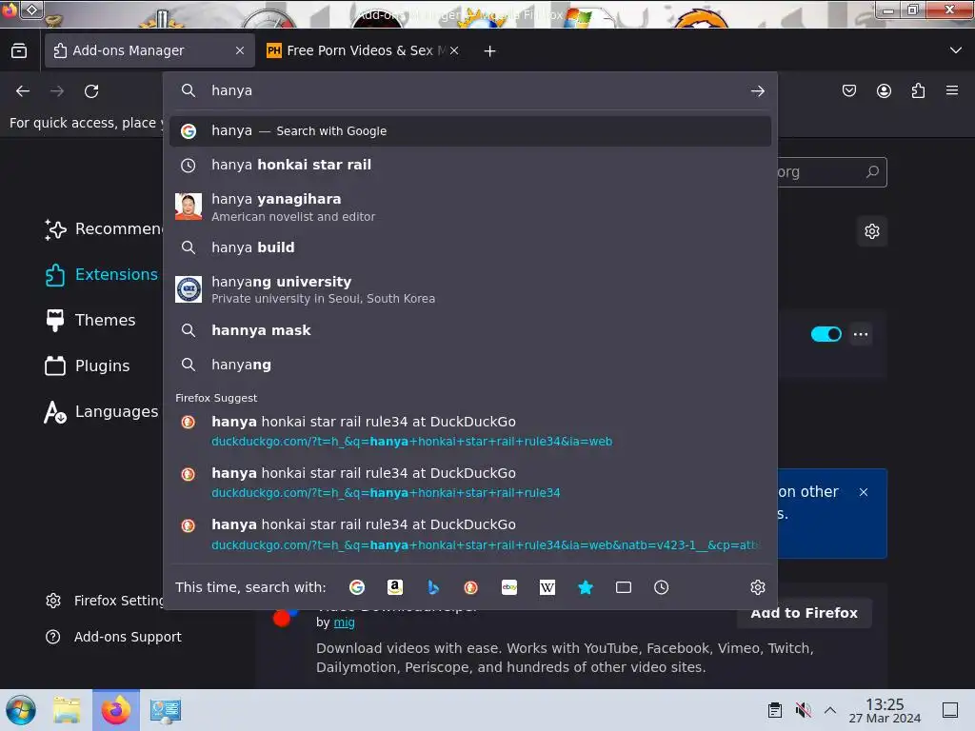The width and height of the screenshot is (975, 731).
Task: Open DuckDuckGo result ending with 'rule34' URL
Action: pyautogui.click(x=470, y=483)
